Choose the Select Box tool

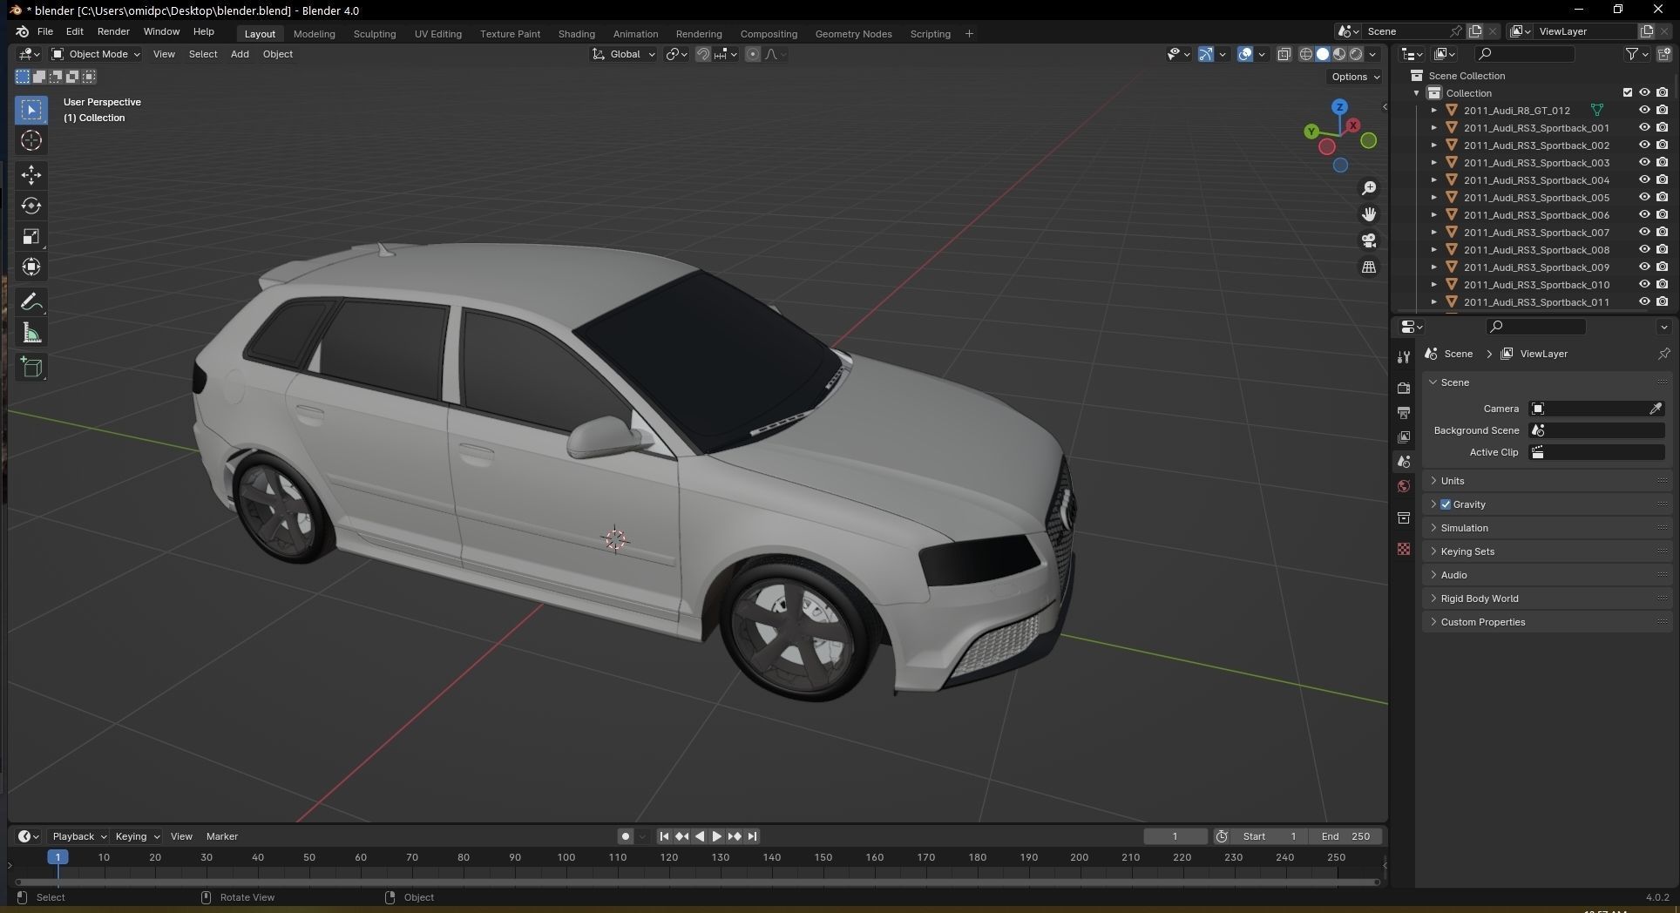pos(31,110)
